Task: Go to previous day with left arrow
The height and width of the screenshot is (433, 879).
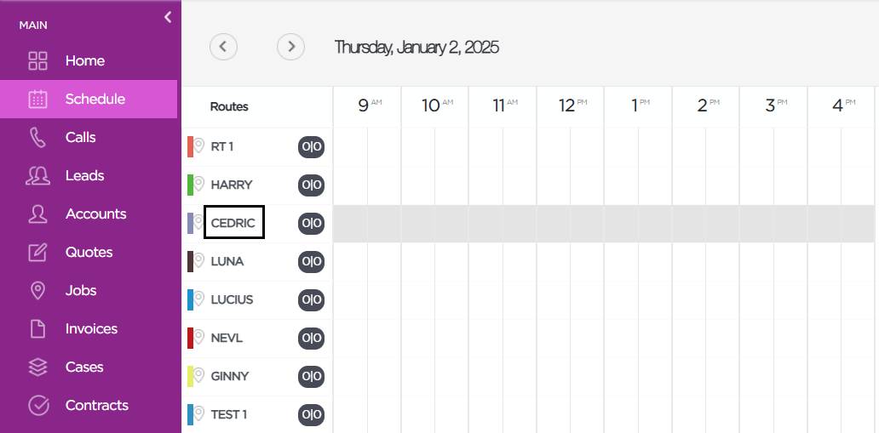Action: point(223,47)
